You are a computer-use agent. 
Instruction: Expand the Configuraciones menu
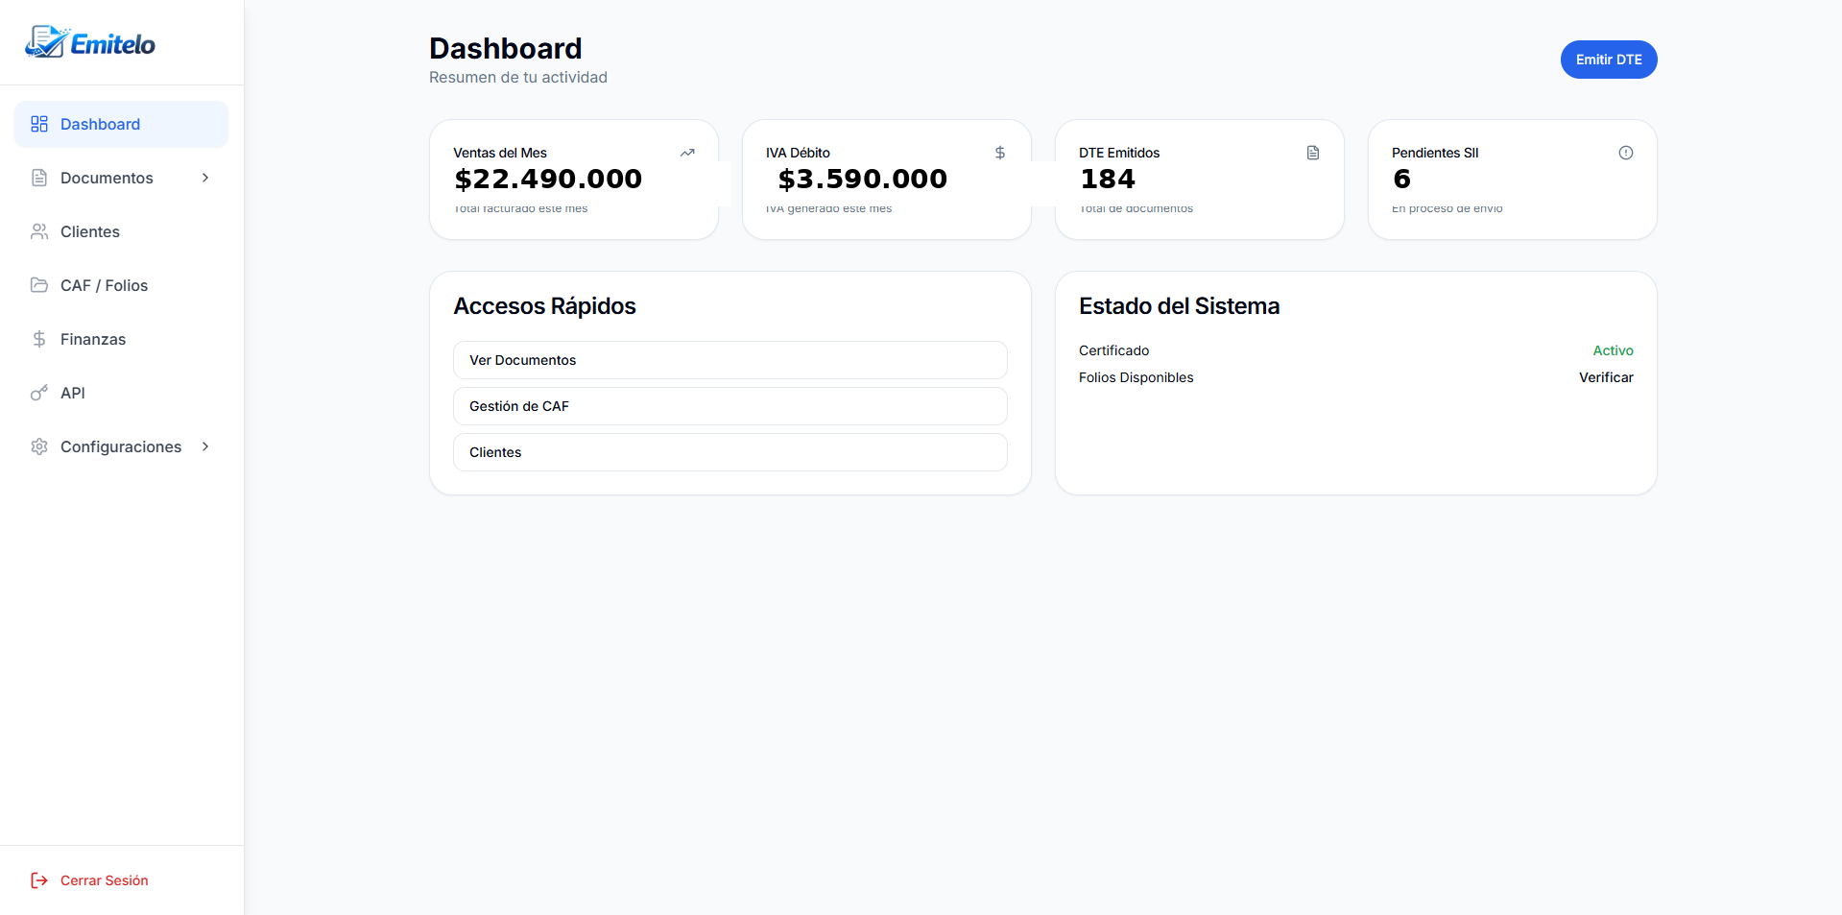click(205, 446)
